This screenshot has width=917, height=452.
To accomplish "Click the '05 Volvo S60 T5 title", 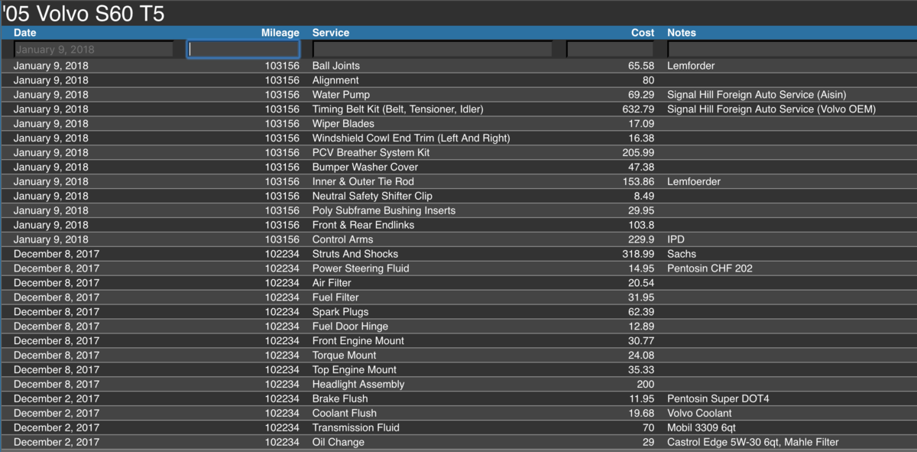I will pyautogui.click(x=84, y=13).
